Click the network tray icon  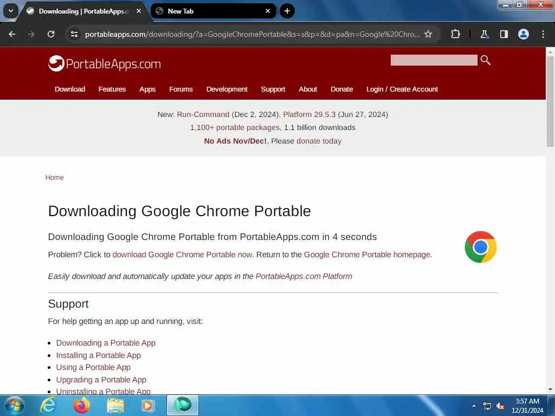coord(487,406)
